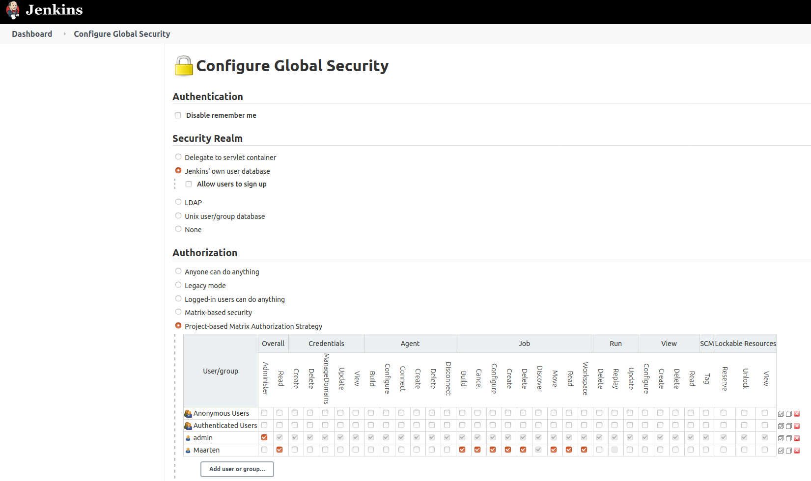Click the user icon beside Maarten

point(188,450)
